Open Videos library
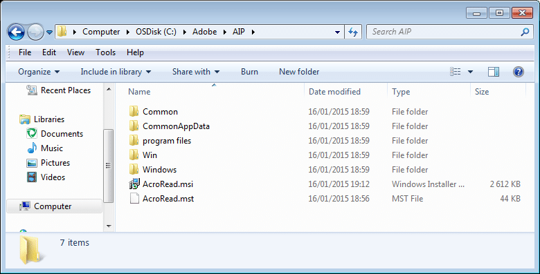 53,177
